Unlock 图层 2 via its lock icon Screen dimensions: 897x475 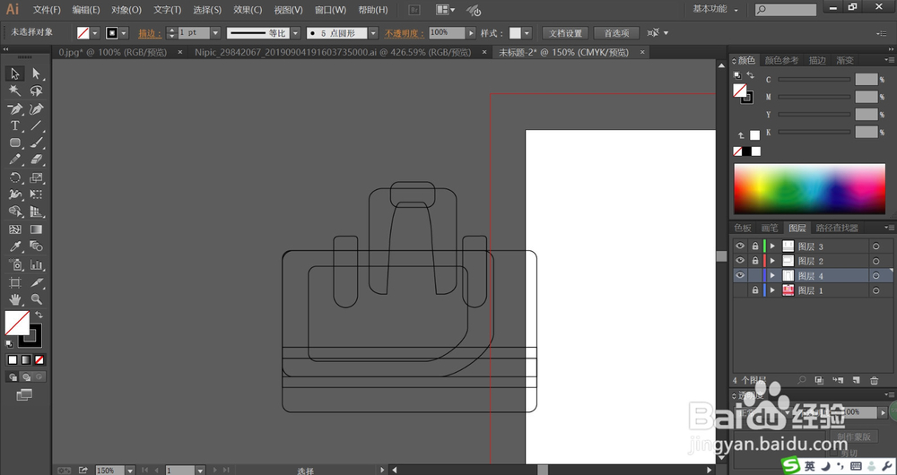(755, 261)
